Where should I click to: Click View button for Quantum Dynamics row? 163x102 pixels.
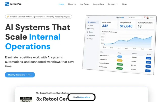tap(148, 67)
